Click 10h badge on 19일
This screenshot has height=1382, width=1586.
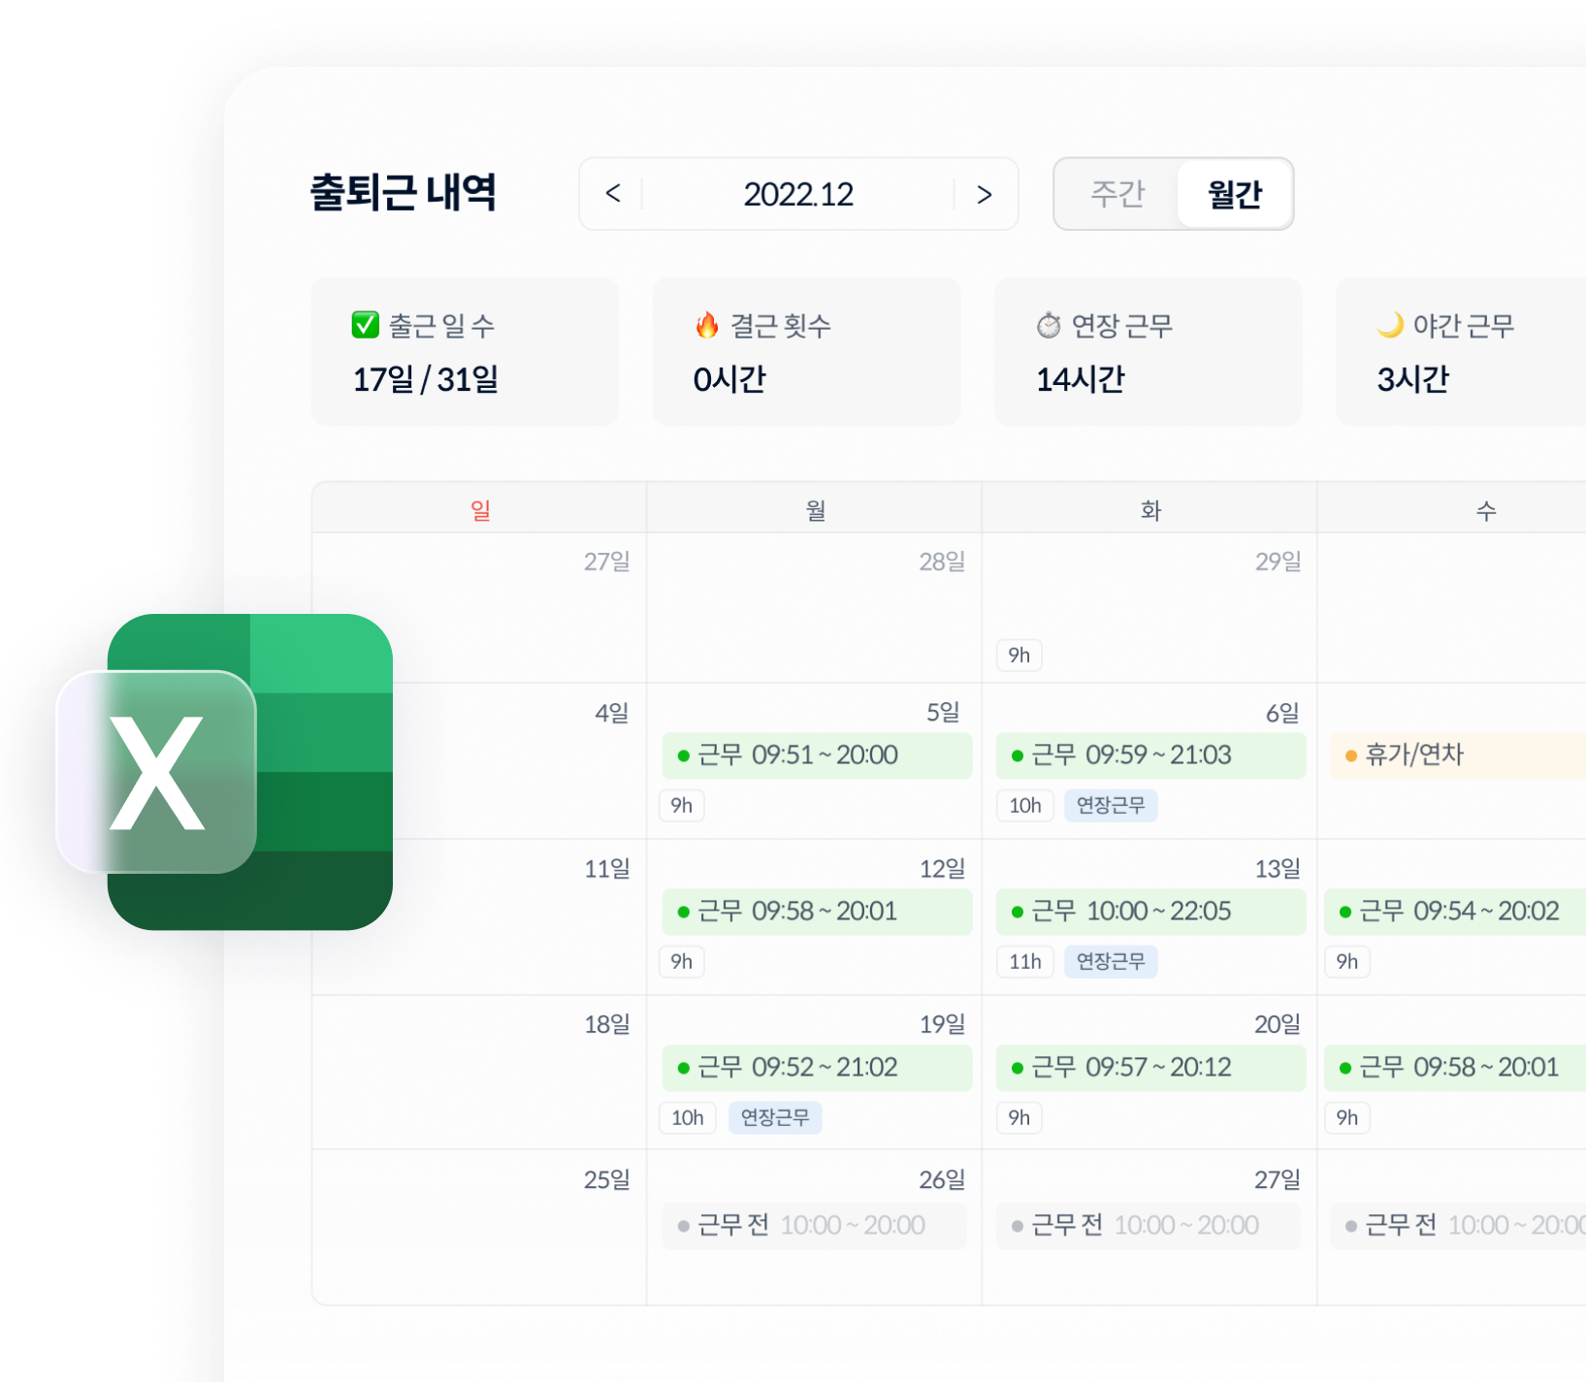coord(688,1118)
